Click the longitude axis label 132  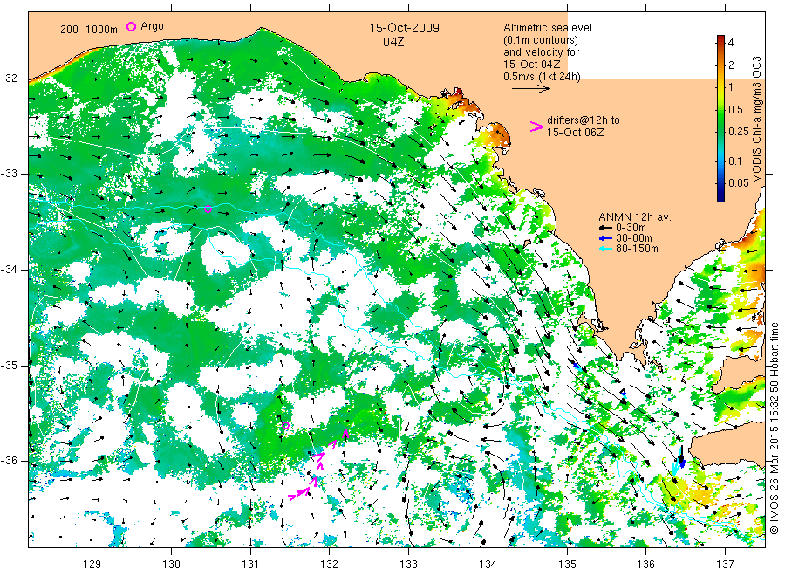point(330,565)
